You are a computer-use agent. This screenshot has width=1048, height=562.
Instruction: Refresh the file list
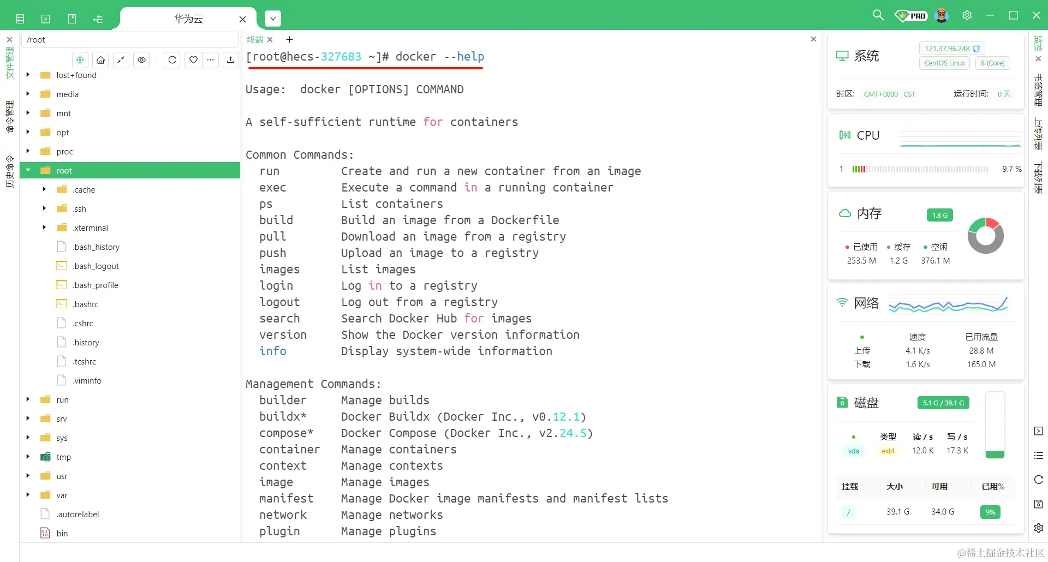pos(172,60)
